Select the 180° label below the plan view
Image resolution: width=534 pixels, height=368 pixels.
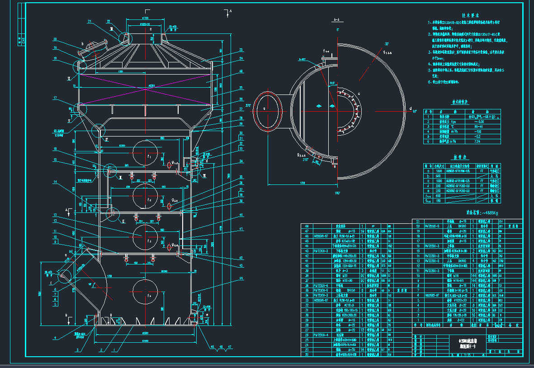[336, 193]
